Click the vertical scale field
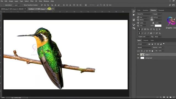Viewport: 176px width, 99px height. (x=142, y=23)
